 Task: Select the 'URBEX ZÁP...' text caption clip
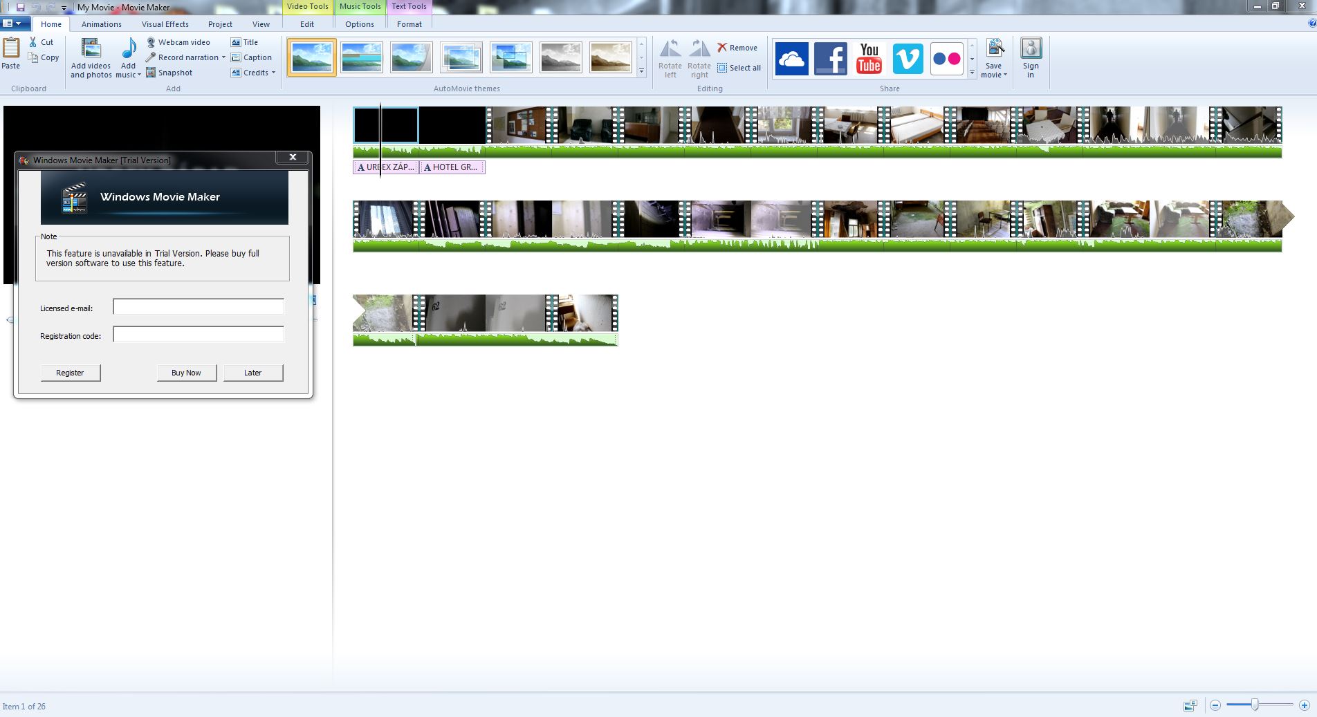(386, 167)
